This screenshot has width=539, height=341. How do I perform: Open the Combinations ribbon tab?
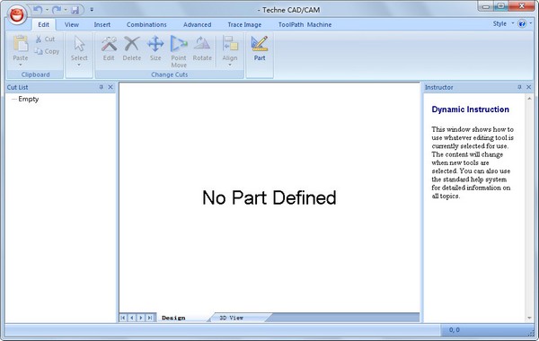click(146, 25)
